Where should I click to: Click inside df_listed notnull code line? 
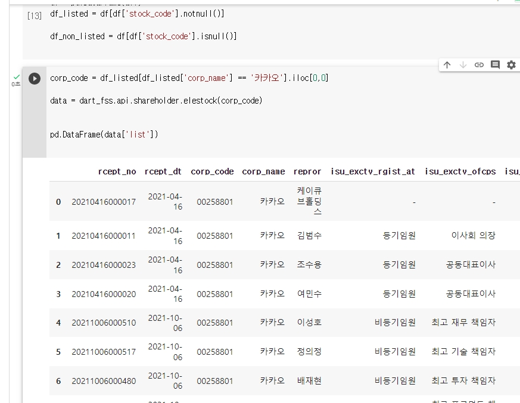point(137,14)
